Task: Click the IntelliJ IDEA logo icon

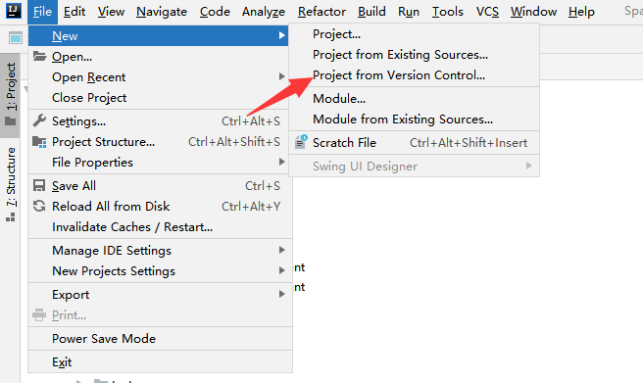Action: [13, 10]
